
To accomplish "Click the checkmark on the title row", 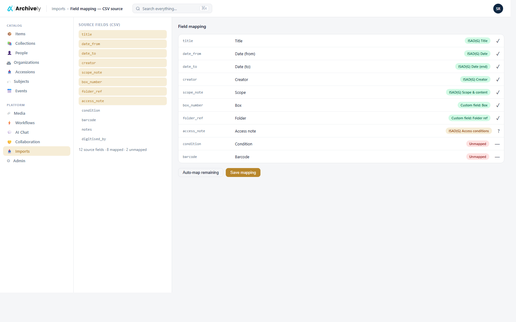I will 498,41.
